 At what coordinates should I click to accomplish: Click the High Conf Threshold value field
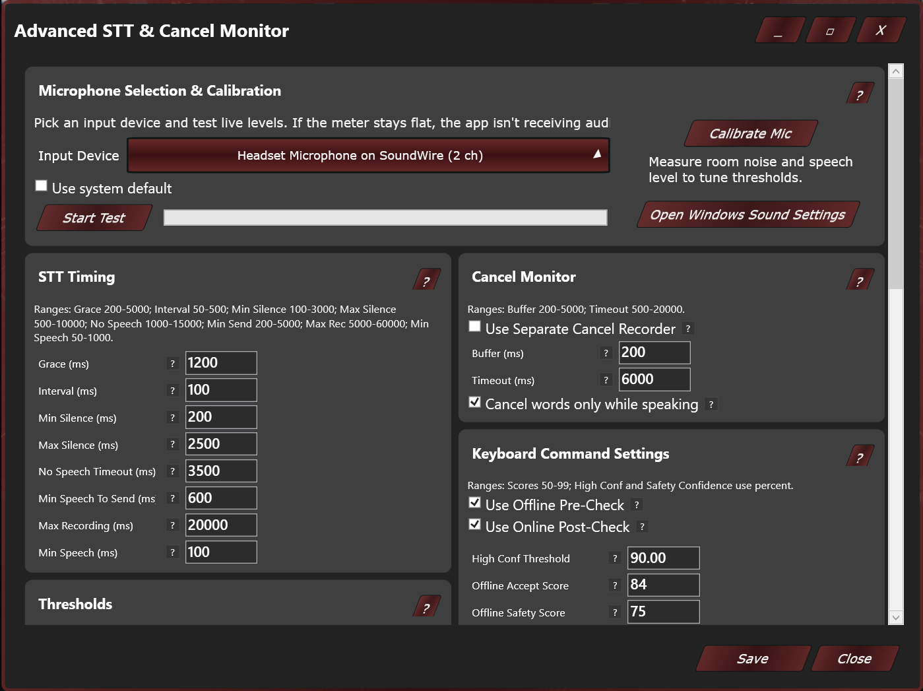[x=664, y=558]
